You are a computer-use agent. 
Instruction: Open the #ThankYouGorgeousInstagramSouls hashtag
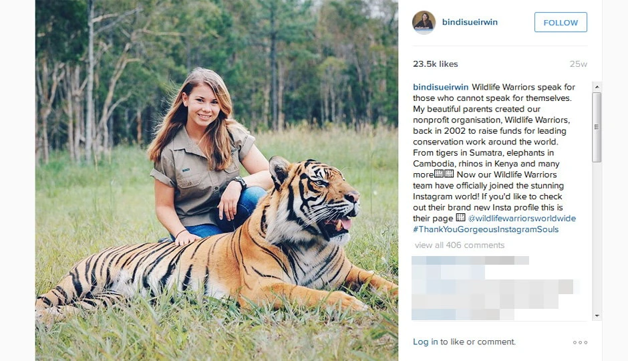coord(486,229)
